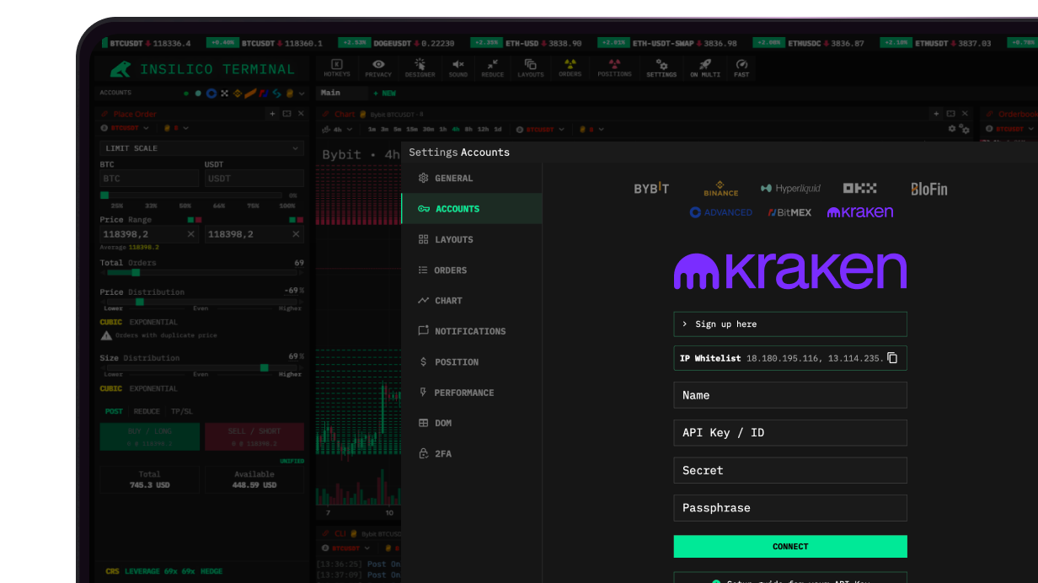Copy the IP Whitelist addresses
The width and height of the screenshot is (1038, 583).
coord(892,358)
